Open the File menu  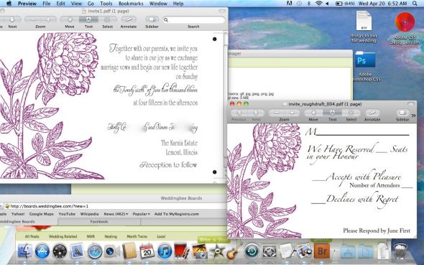click(47, 4)
